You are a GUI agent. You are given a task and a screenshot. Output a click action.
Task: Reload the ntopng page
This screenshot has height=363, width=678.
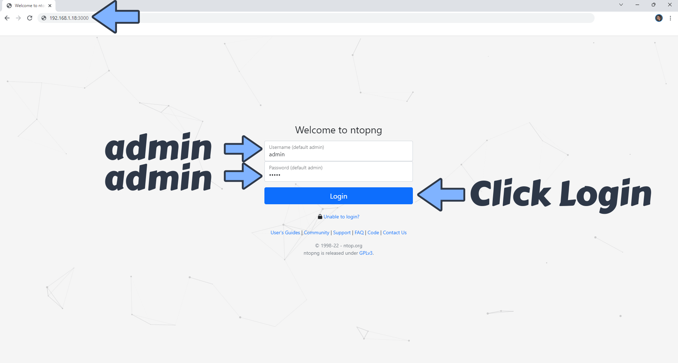30,18
